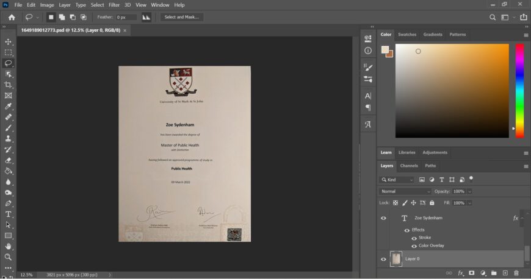Viewport: 531px width, 279px height.
Task: Select the Rectangular Marquee tool
Action: [x=8, y=52]
